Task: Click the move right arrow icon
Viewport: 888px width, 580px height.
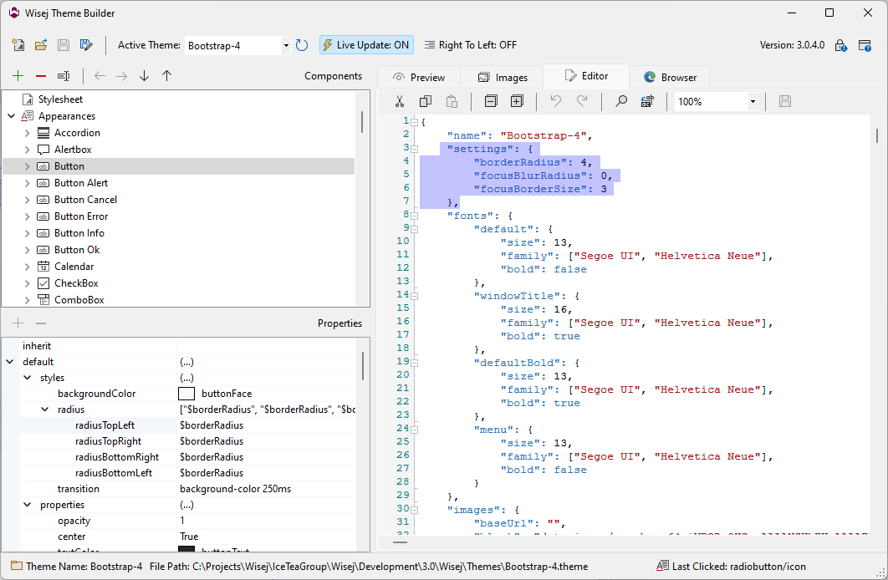Action: tap(122, 76)
